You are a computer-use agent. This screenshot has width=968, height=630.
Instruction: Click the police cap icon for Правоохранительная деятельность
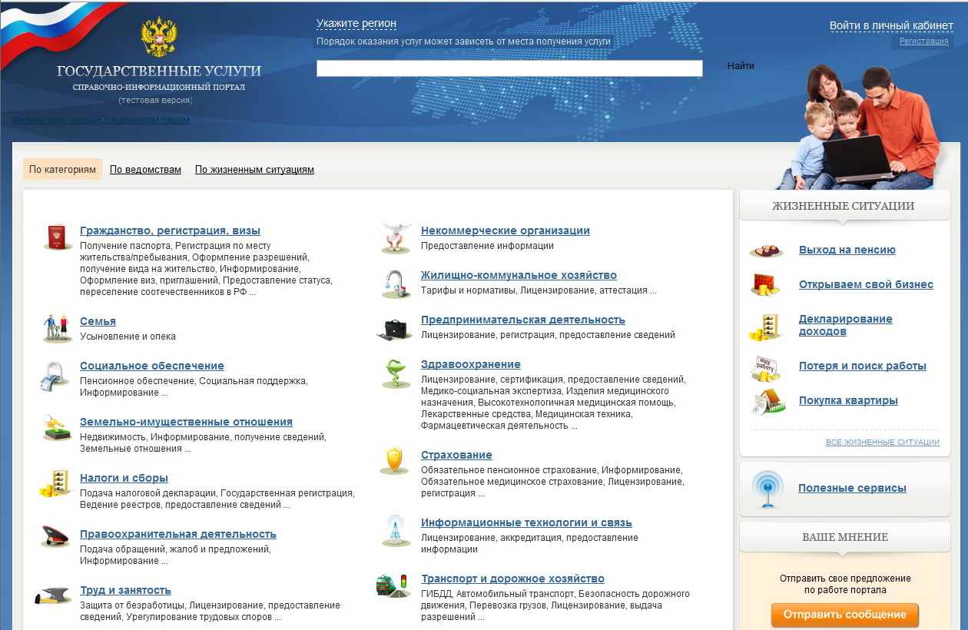point(56,538)
